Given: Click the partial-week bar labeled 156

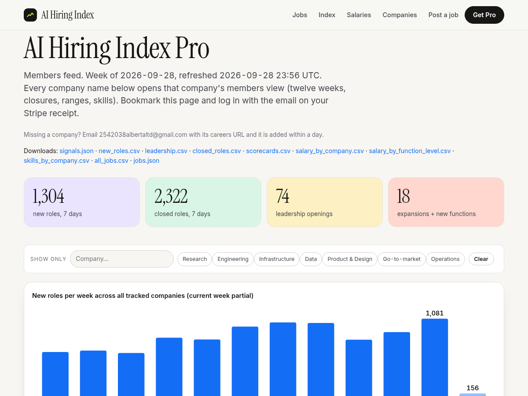Looking at the screenshot, I should (x=473, y=395).
